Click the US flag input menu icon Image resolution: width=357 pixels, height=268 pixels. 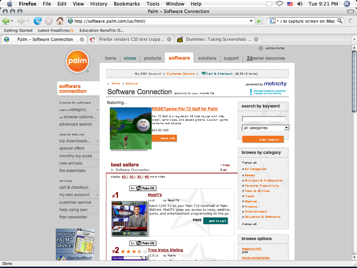290,4
